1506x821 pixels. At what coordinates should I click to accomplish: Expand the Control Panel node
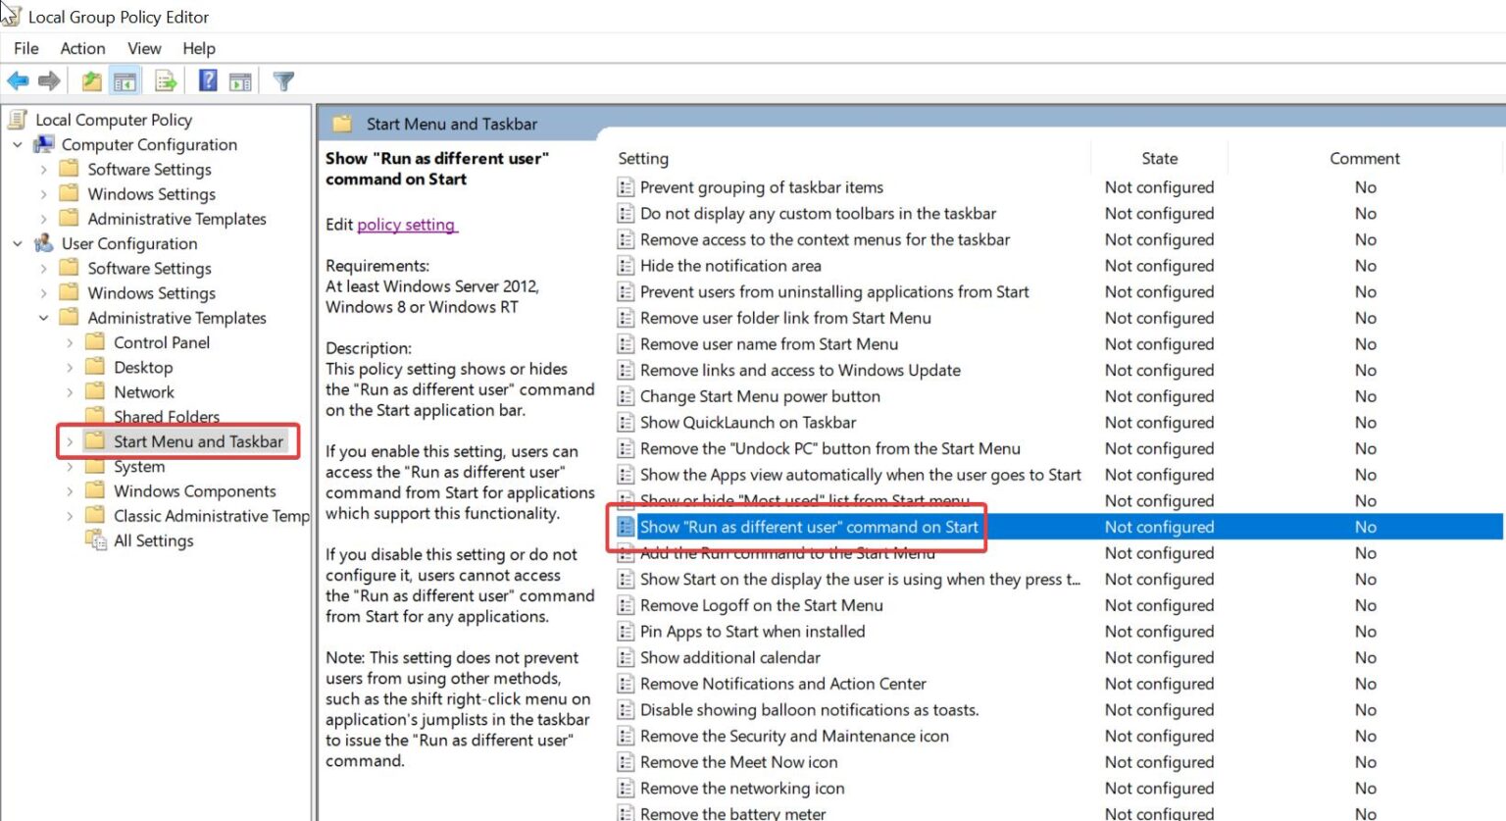tap(69, 341)
